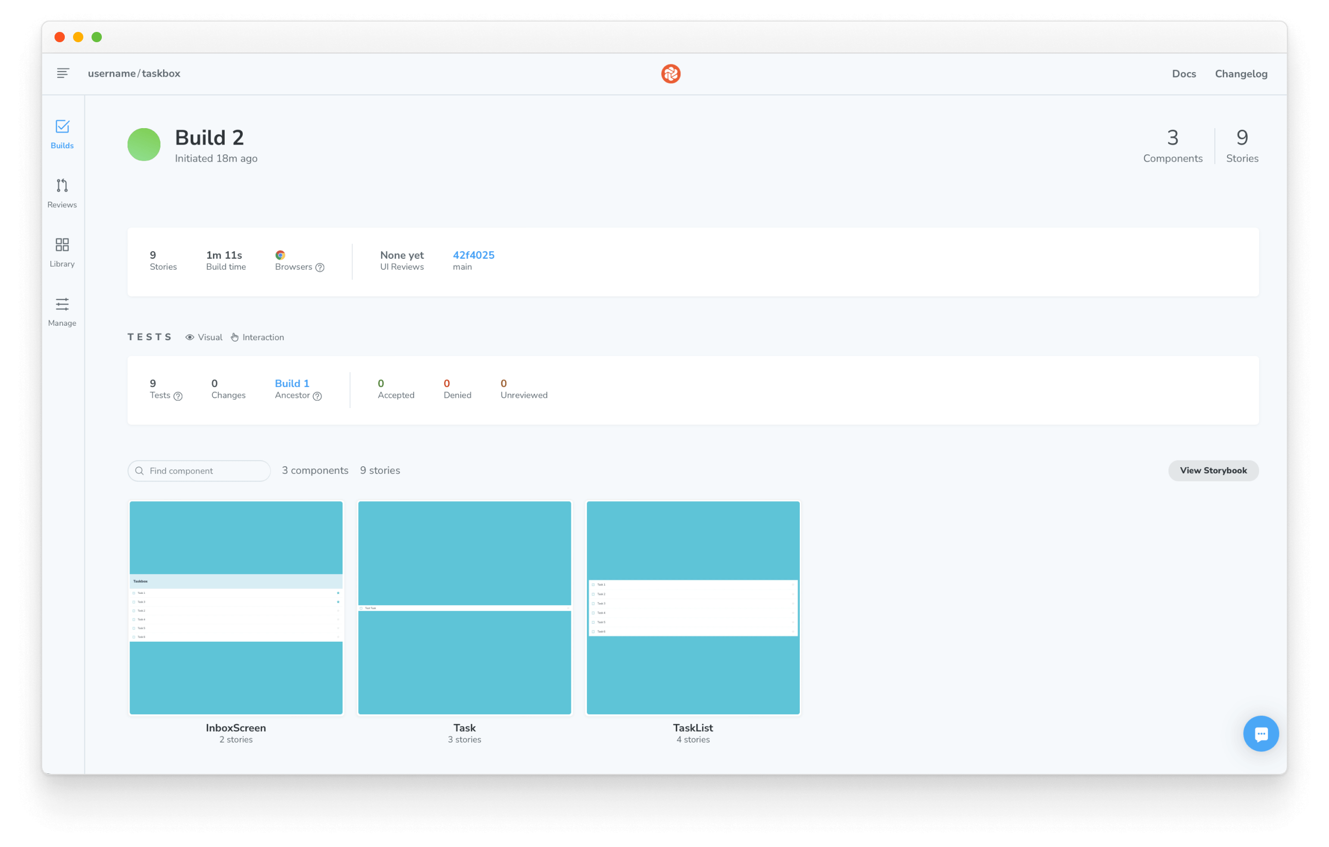Image resolution: width=1329 pixels, height=847 pixels.
Task: Open the Reviews panel
Action: (61, 191)
